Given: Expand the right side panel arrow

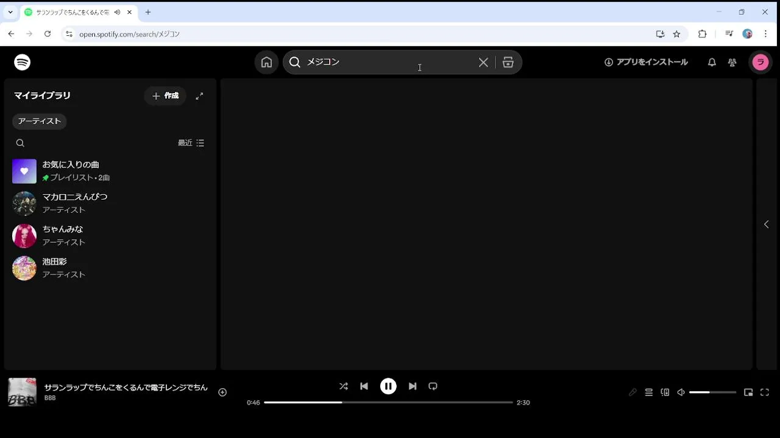Looking at the screenshot, I should (x=767, y=224).
